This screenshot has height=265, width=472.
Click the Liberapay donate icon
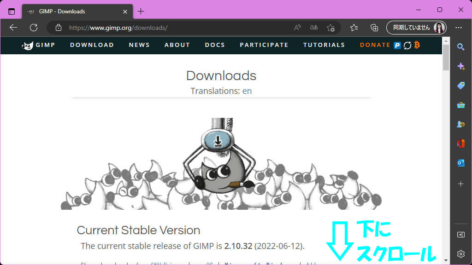point(407,45)
